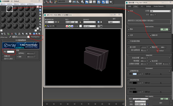Click the Percent Snap toggle icon

(47, 2)
